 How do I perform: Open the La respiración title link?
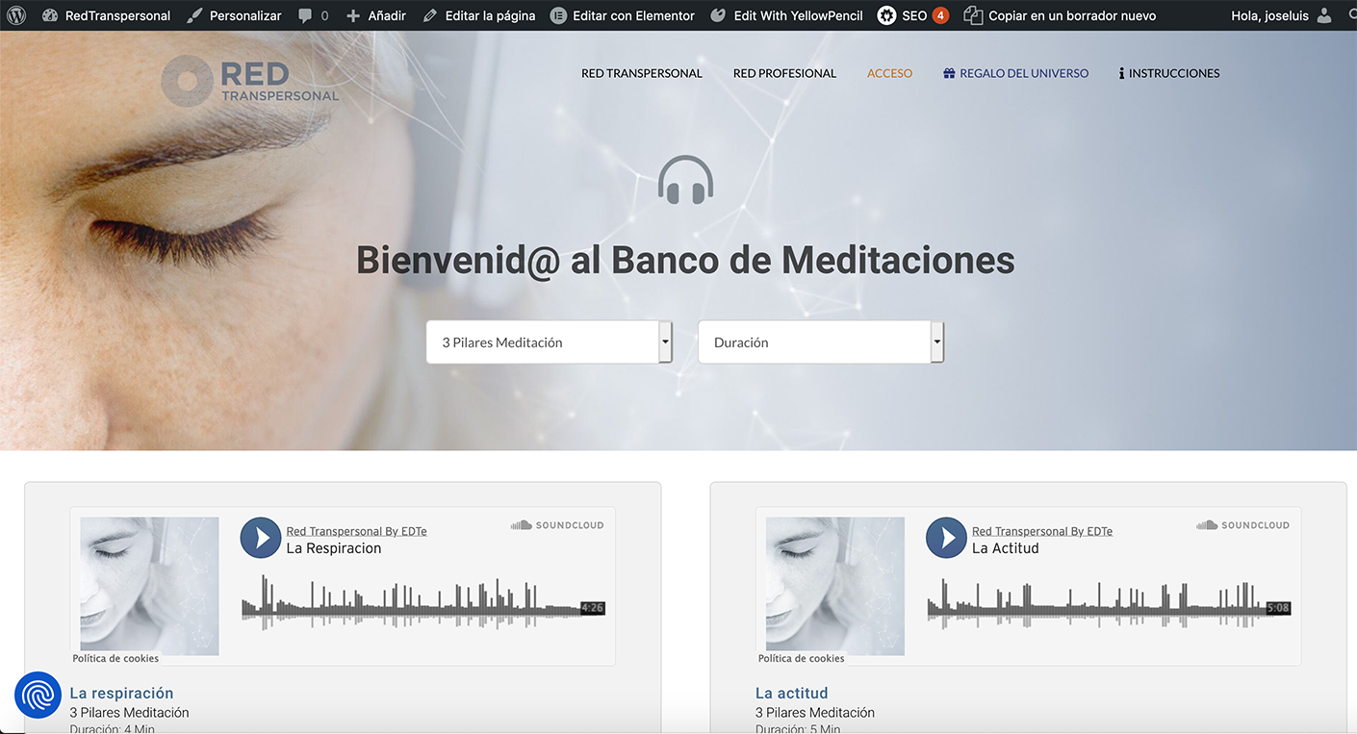click(121, 693)
